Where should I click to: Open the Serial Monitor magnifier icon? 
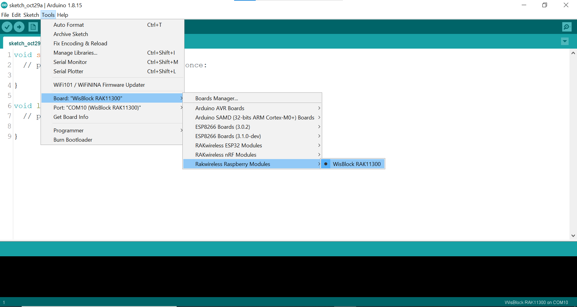(567, 27)
